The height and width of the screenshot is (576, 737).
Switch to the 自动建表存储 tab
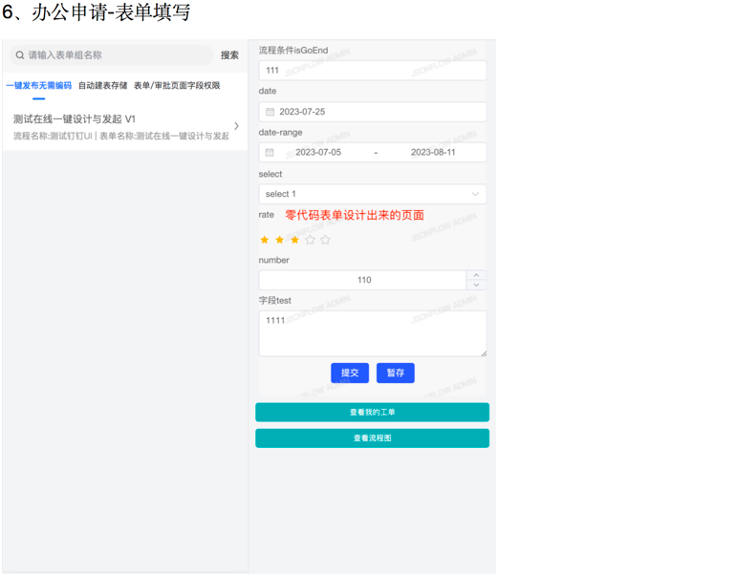102,86
